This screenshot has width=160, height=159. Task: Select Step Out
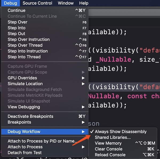click(45, 34)
